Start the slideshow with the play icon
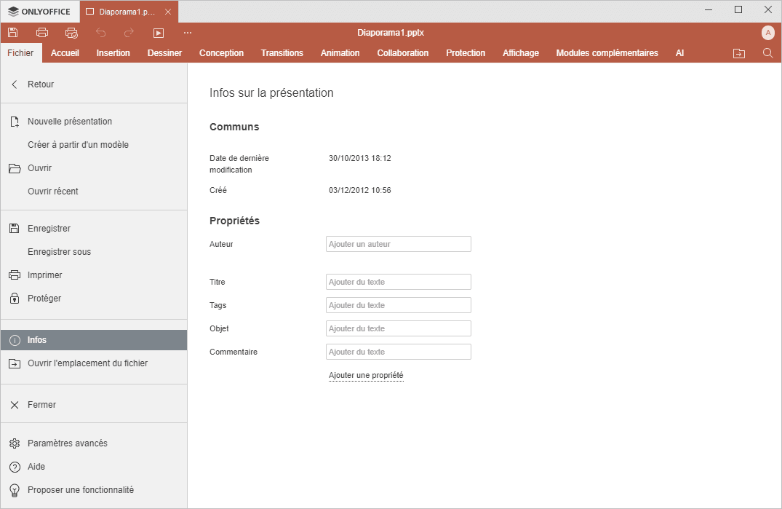 pos(159,33)
